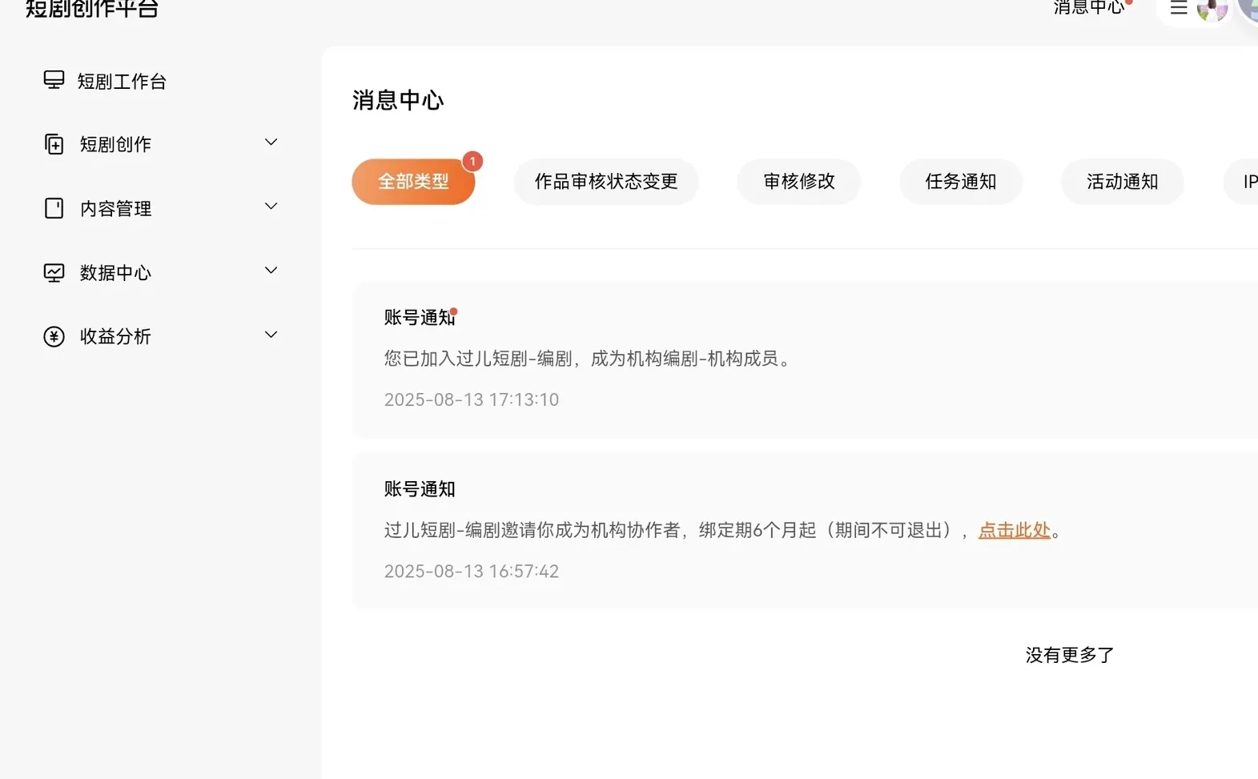Click the 数据中心 chart icon
Viewport: 1258px width, 779px height.
click(x=54, y=272)
